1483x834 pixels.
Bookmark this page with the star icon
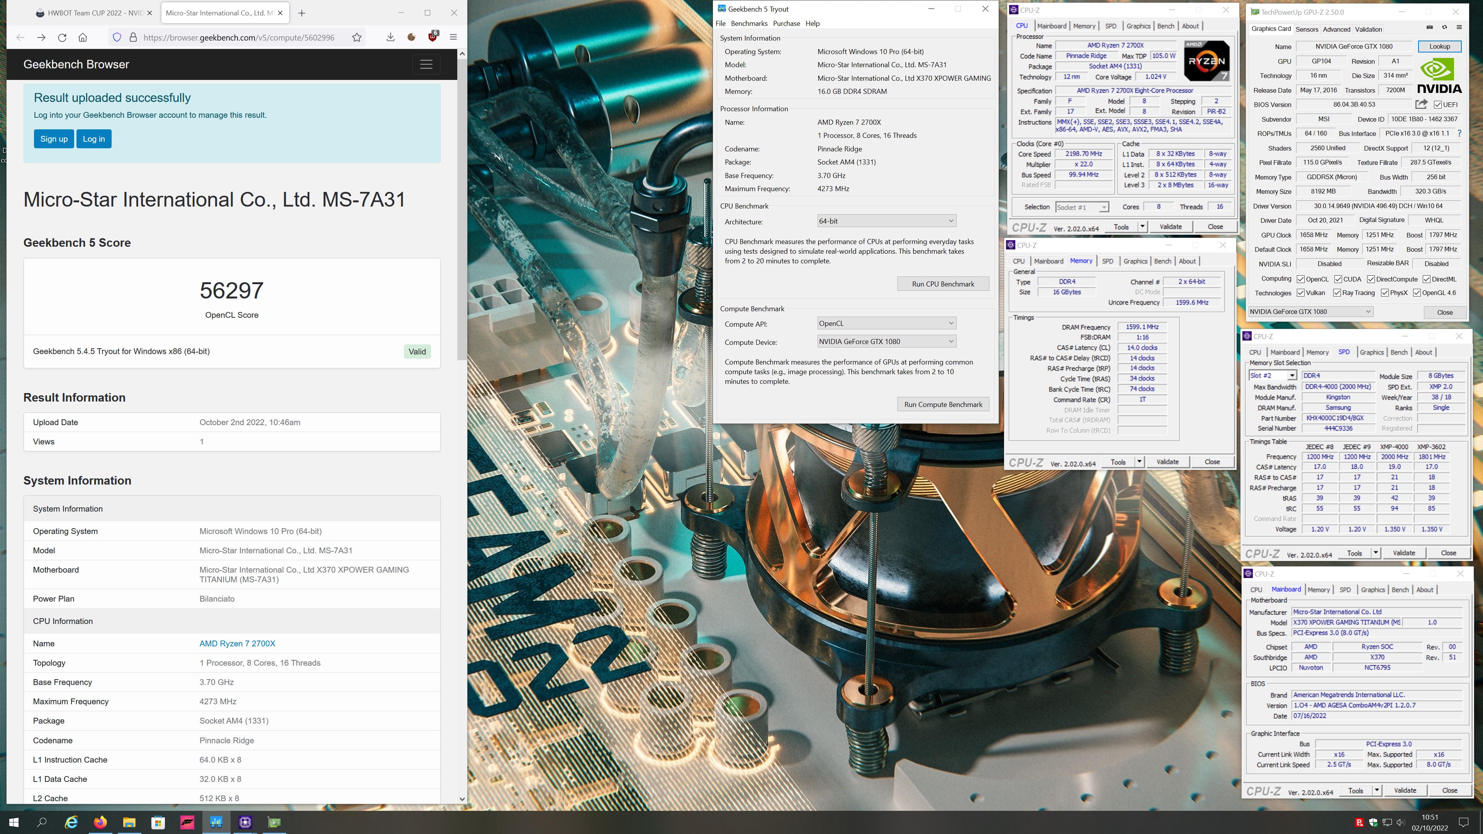357,37
